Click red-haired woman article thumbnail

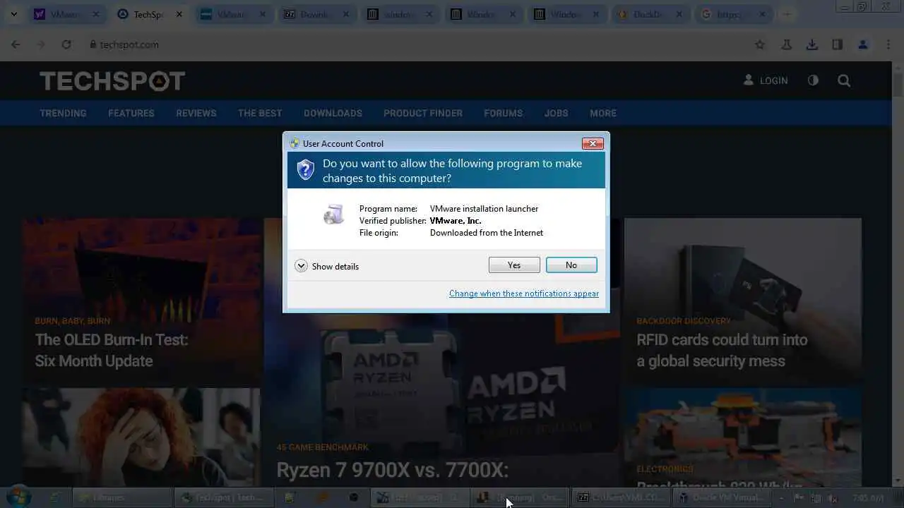click(x=141, y=436)
